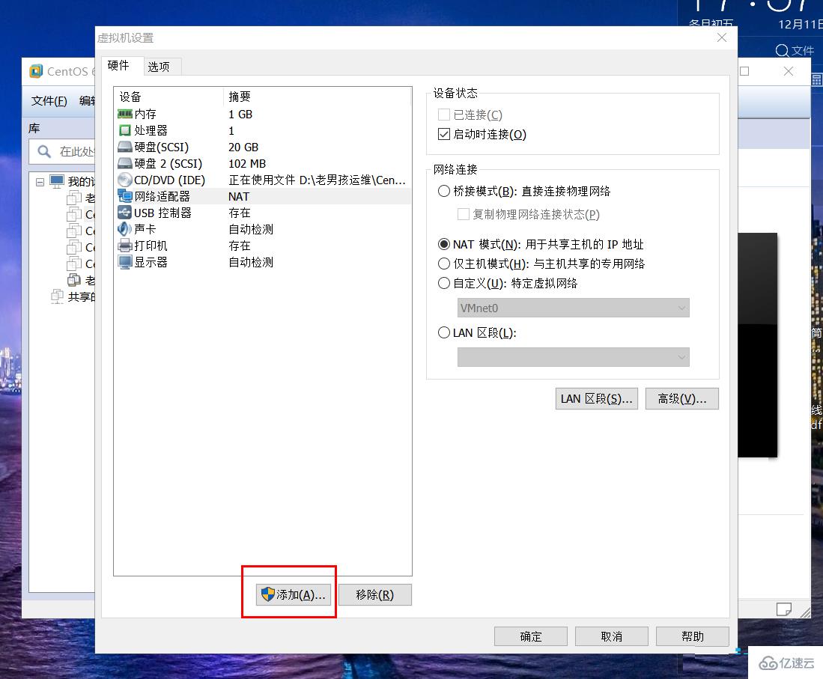Open the 文件(F) menu in VMware window
Image resolution: width=823 pixels, height=679 pixels.
point(49,101)
